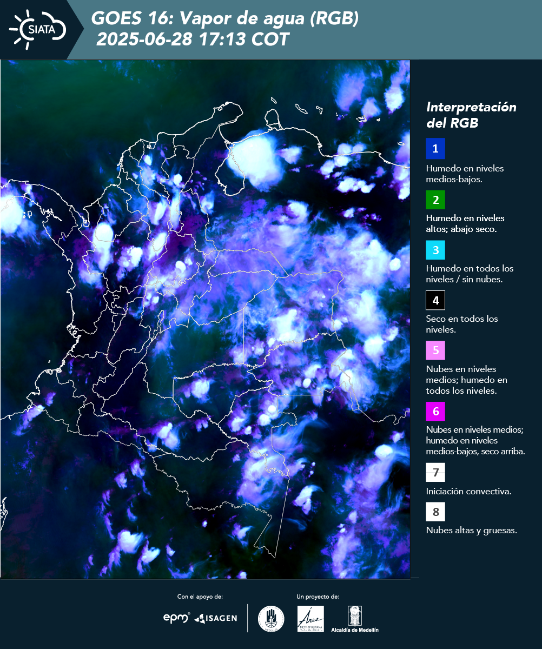
Task: Click the "Nubes altas y gruesas." label
Action: (472, 530)
